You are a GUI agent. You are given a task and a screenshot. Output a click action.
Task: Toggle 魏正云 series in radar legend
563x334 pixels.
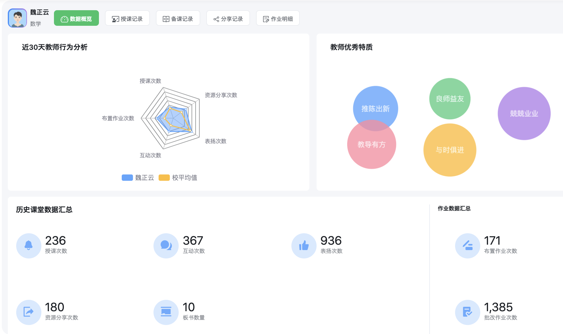click(138, 178)
